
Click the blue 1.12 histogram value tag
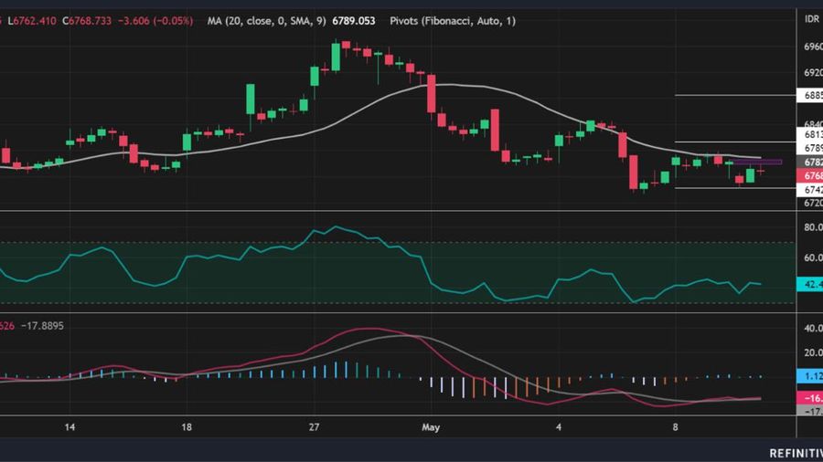[810, 376]
